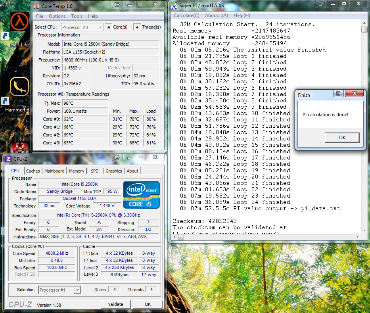370x313 pixels.
Task: Click the Specification field in CPU-Z
Action: tap(98, 215)
